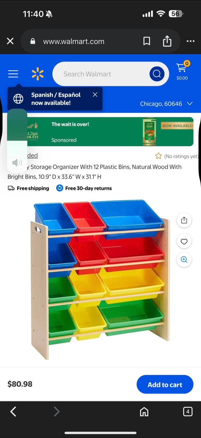Zoom into product image with magnifier
This screenshot has height=438, width=201.
click(184, 259)
